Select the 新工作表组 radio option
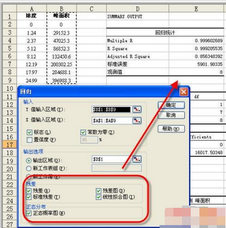 pos(29,169)
